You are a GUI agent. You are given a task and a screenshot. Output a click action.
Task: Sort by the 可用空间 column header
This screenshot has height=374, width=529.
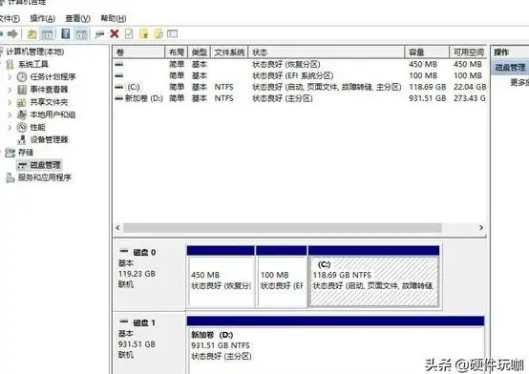pos(468,52)
